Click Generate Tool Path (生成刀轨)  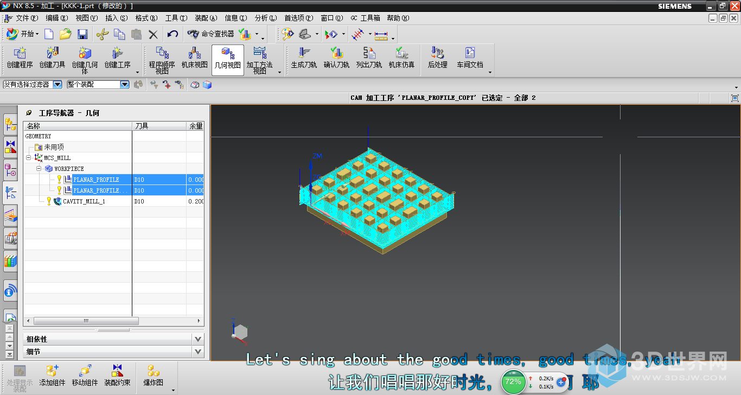pos(304,58)
